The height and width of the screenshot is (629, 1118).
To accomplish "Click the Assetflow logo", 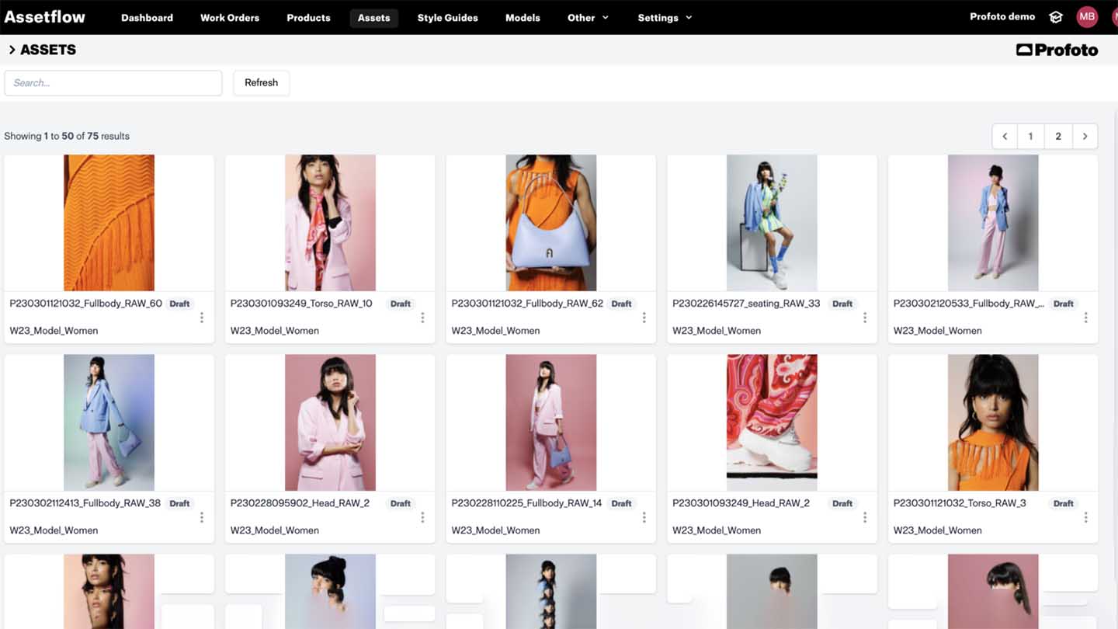I will (x=45, y=17).
